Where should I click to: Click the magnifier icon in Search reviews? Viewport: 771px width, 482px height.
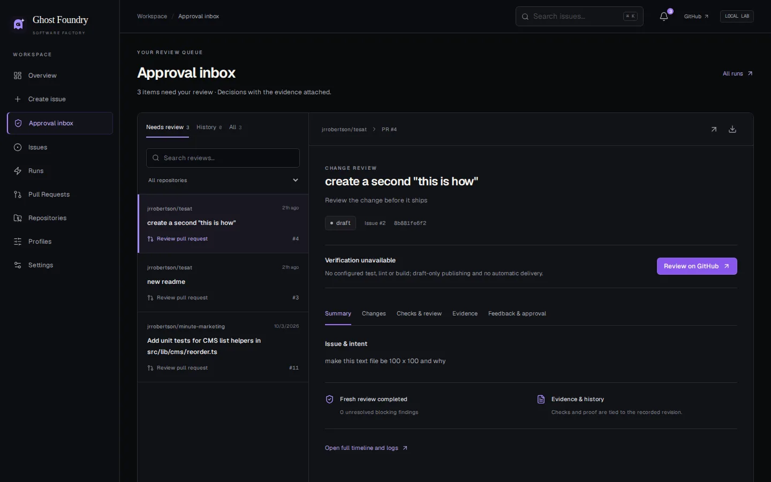click(156, 158)
